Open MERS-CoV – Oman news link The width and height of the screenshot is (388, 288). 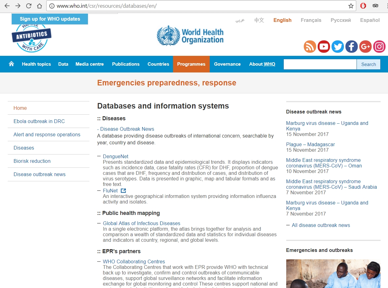[x=324, y=163]
